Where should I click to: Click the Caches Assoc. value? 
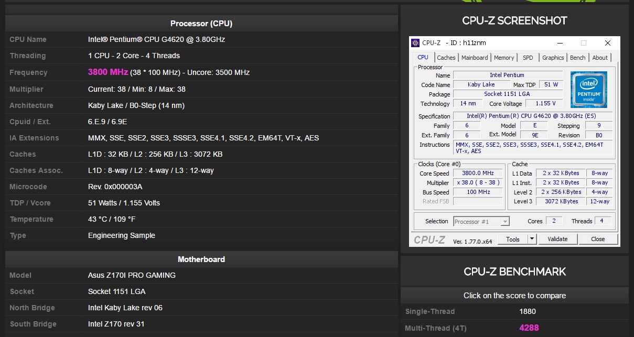click(x=151, y=170)
